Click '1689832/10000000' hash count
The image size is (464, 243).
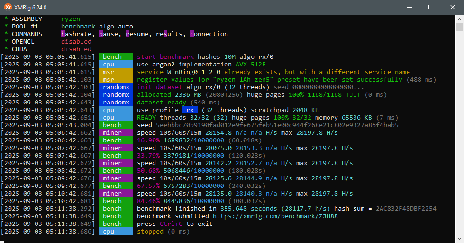(194, 140)
